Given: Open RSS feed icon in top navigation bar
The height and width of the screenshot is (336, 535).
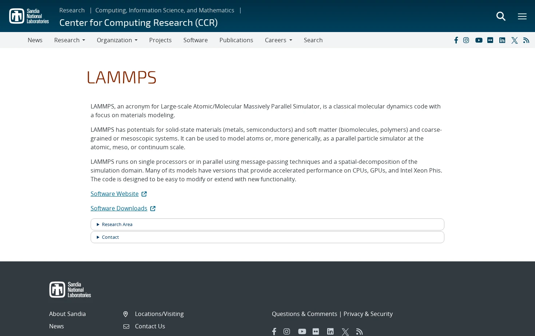Looking at the screenshot, I should [526, 40].
